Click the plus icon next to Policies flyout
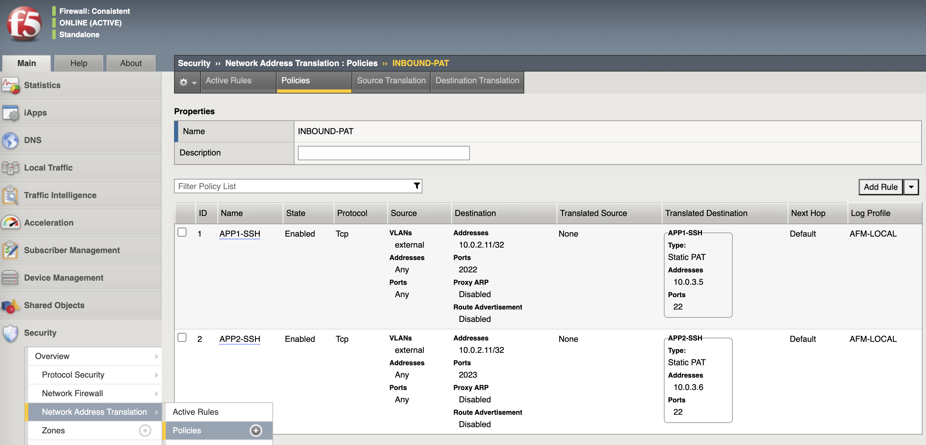 pyautogui.click(x=256, y=430)
